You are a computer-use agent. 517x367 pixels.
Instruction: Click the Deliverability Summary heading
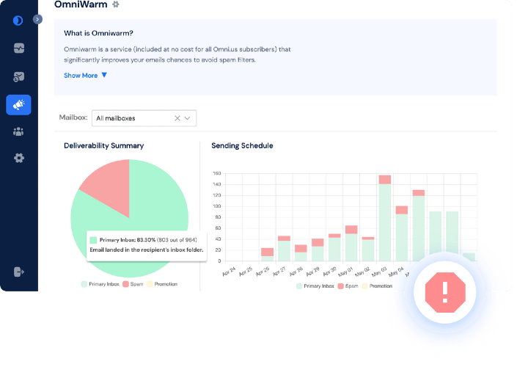[x=104, y=146]
